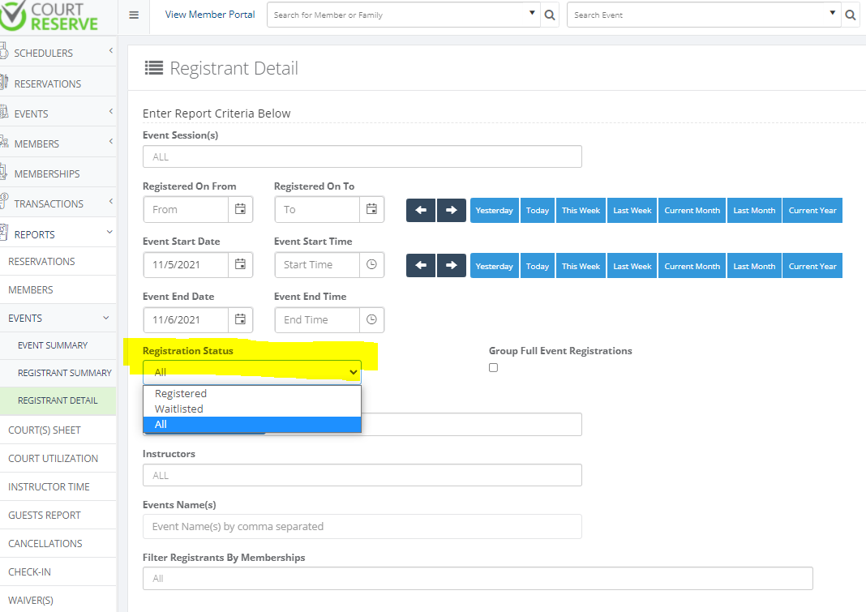This screenshot has height=612, width=866.
Task: Open the Registered On To calendar picker
Action: (x=371, y=209)
